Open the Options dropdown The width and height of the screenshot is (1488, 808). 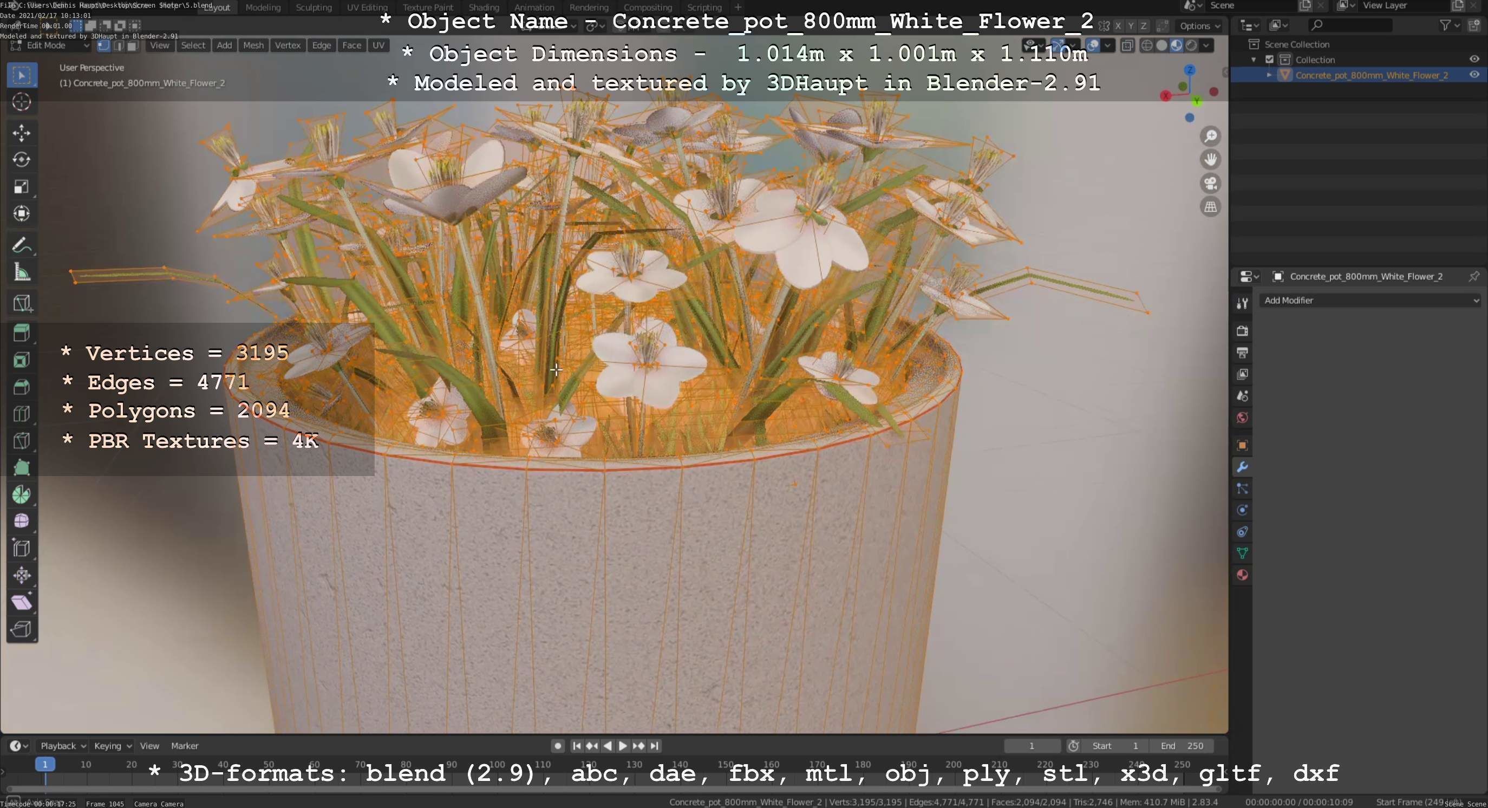coord(1200,26)
